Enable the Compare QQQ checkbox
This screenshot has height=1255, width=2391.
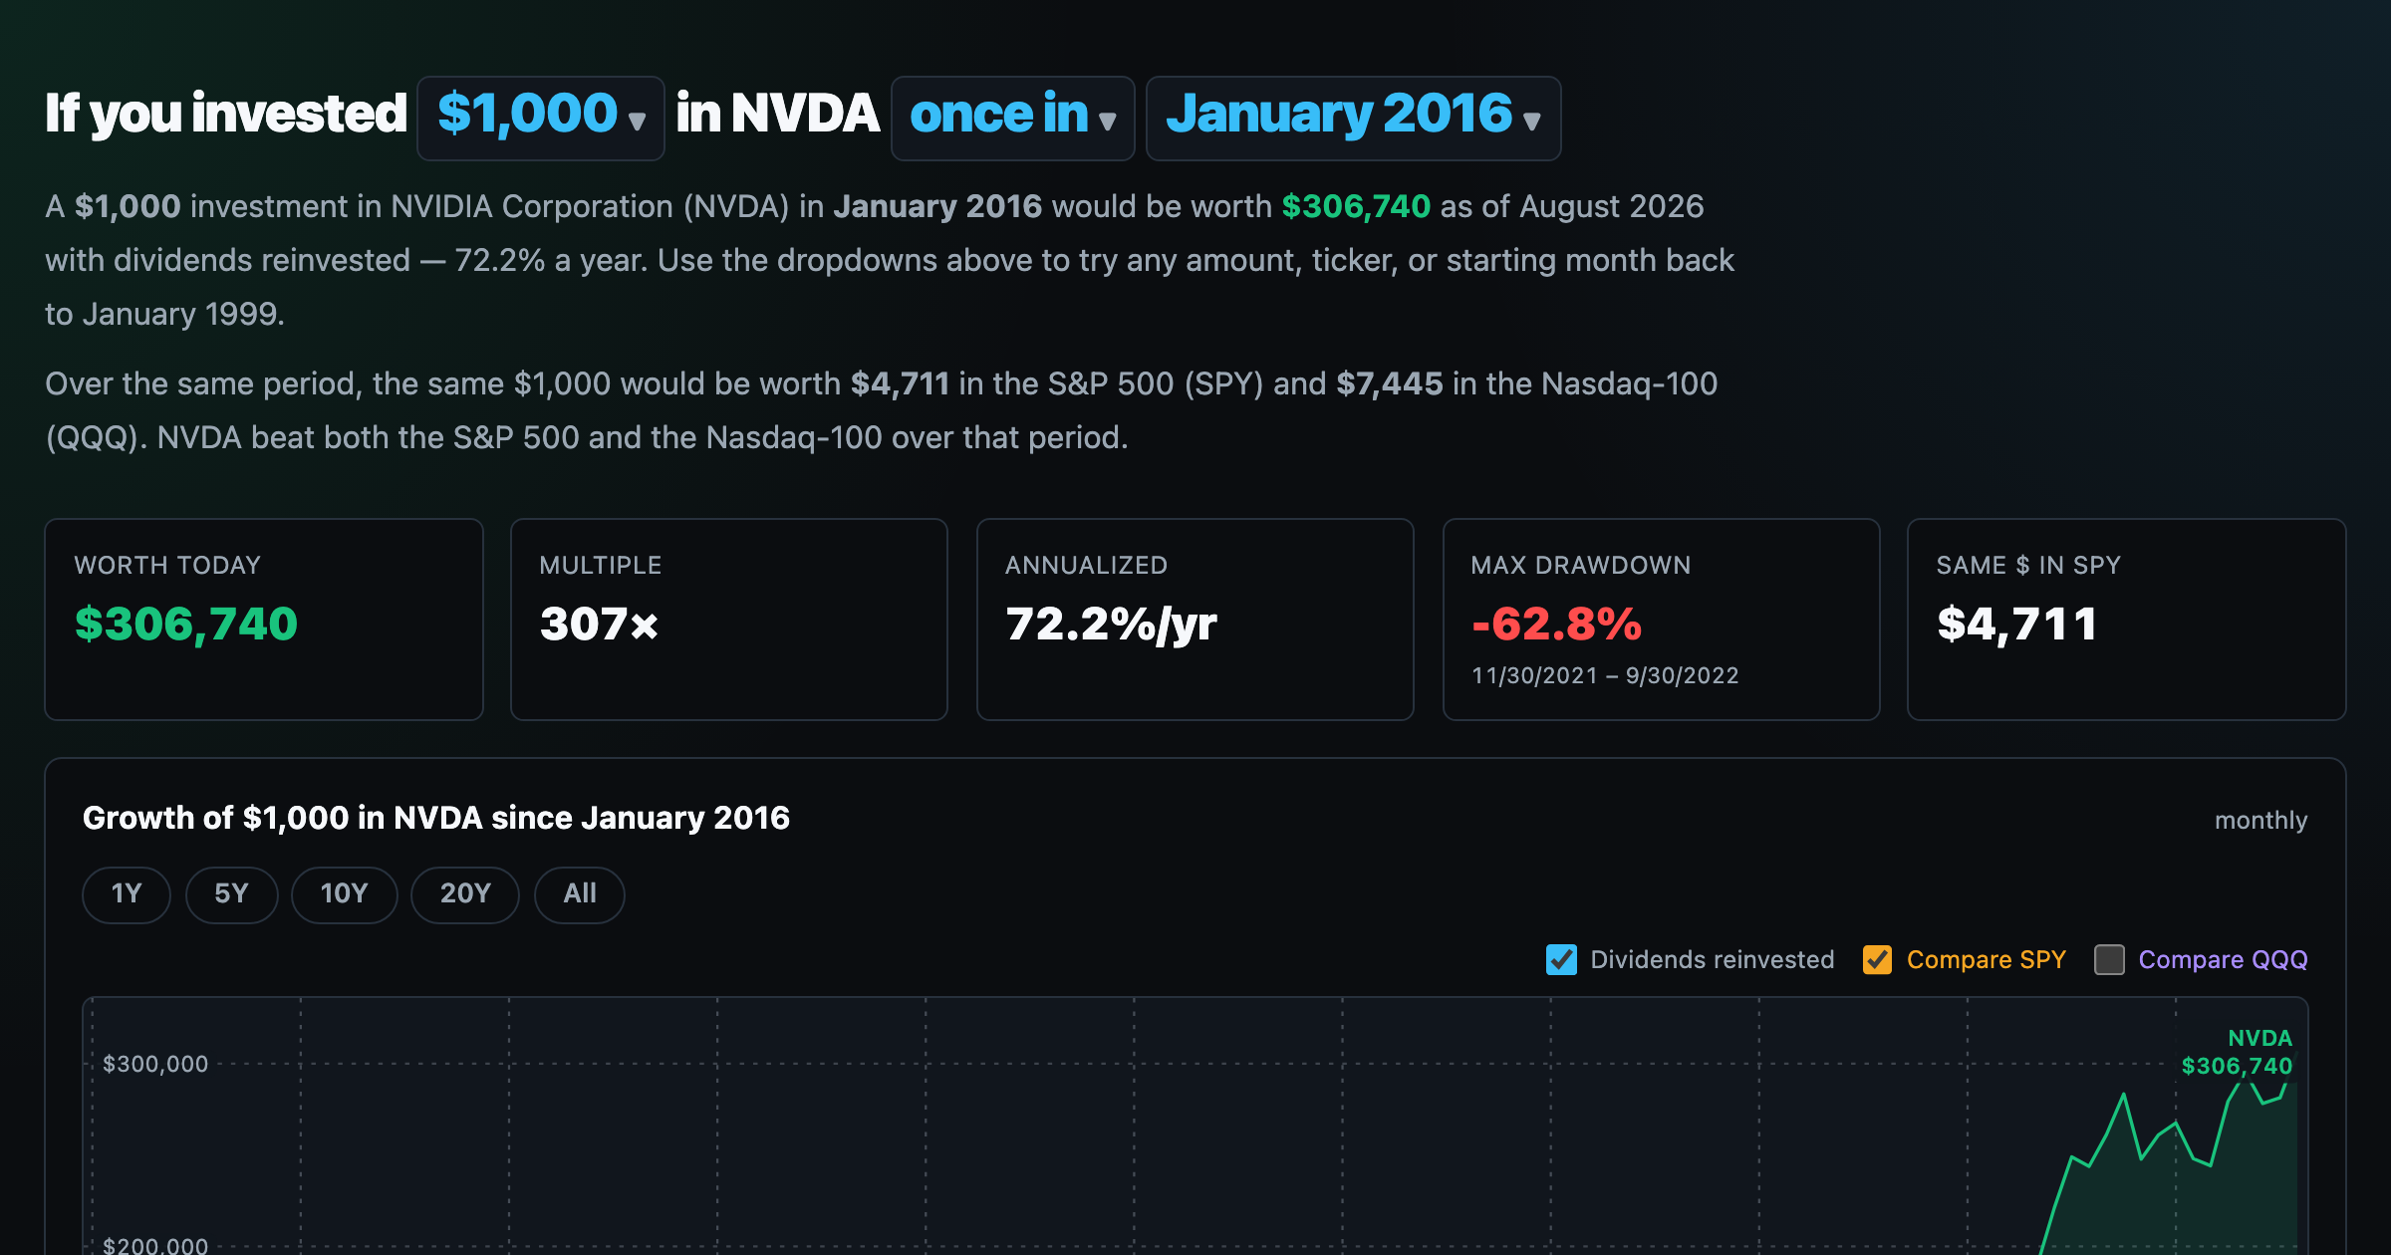(2109, 959)
